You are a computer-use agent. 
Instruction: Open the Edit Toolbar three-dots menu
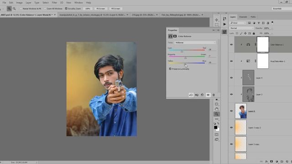pos(216,119)
